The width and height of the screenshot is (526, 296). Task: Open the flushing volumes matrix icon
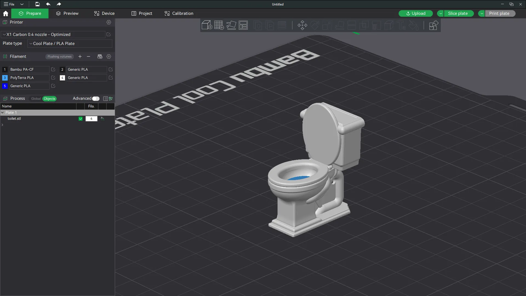[x=100, y=56]
